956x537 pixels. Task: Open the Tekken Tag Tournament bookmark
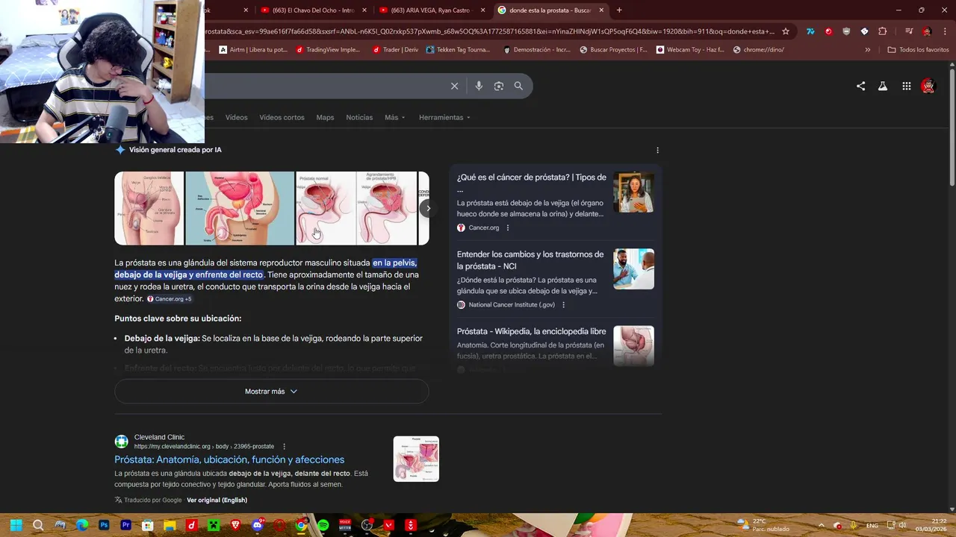pyautogui.click(x=458, y=50)
